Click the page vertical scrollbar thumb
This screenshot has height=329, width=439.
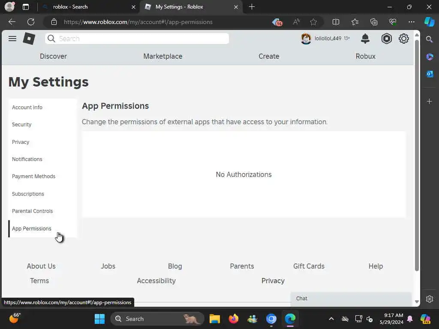[x=417, y=155]
